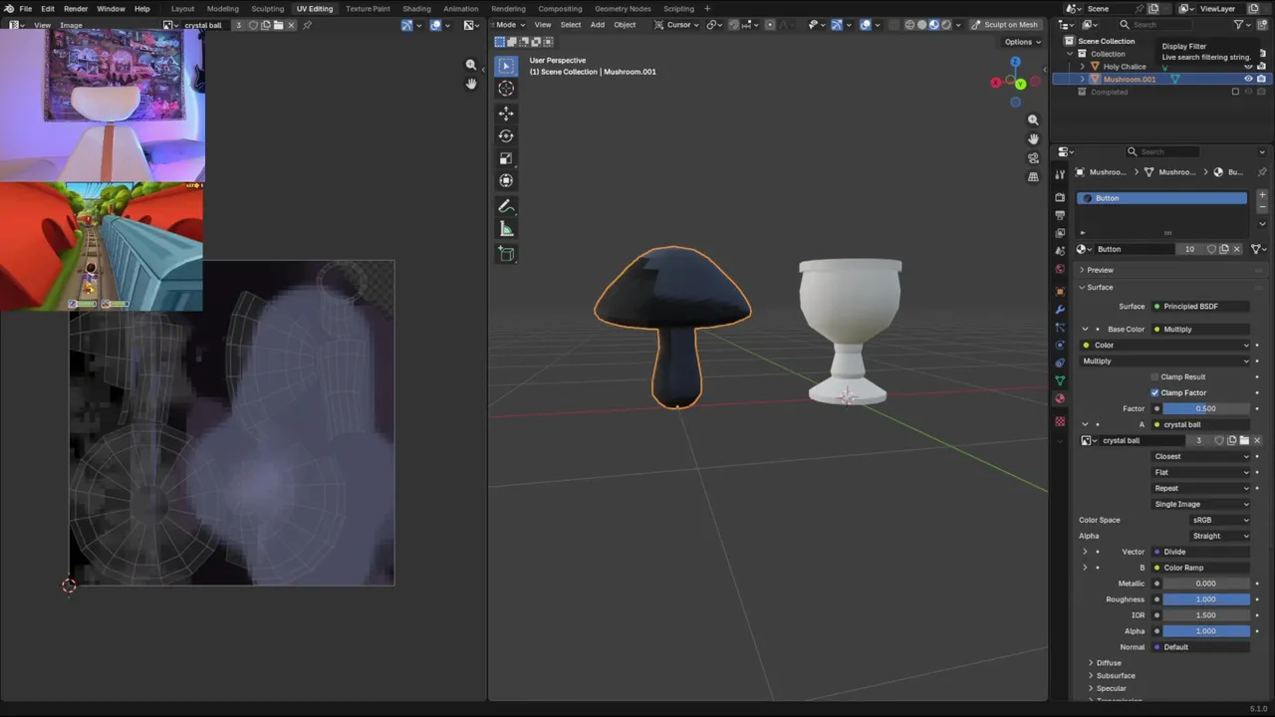Image resolution: width=1275 pixels, height=717 pixels.
Task: Select the Transform tool
Action: click(506, 180)
